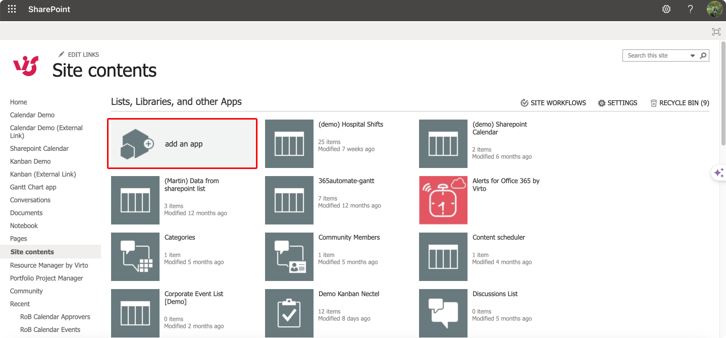Click the Corporate Event List [Demo] title
This screenshot has height=338, width=726.
coord(194,298)
